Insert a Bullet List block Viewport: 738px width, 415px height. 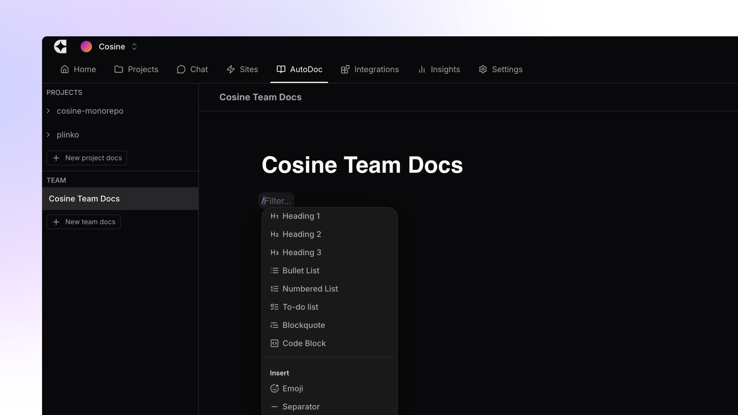pyautogui.click(x=301, y=270)
